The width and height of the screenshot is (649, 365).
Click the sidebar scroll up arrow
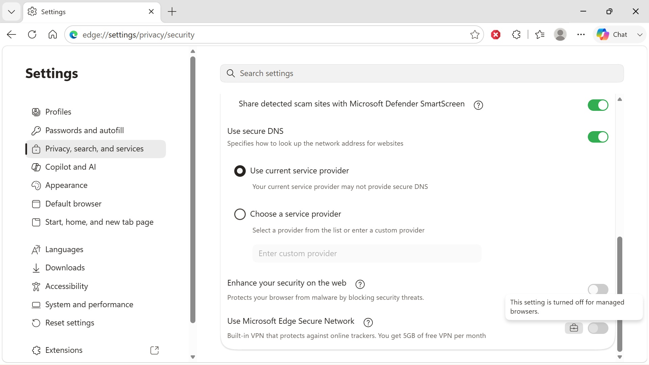(193, 51)
